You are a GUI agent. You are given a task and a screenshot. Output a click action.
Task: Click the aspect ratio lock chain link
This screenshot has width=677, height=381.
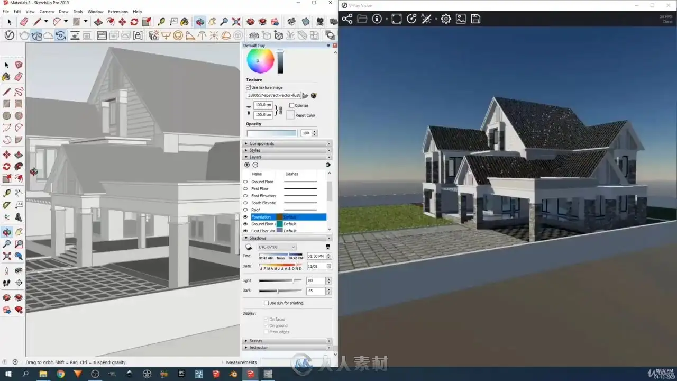pos(280,110)
